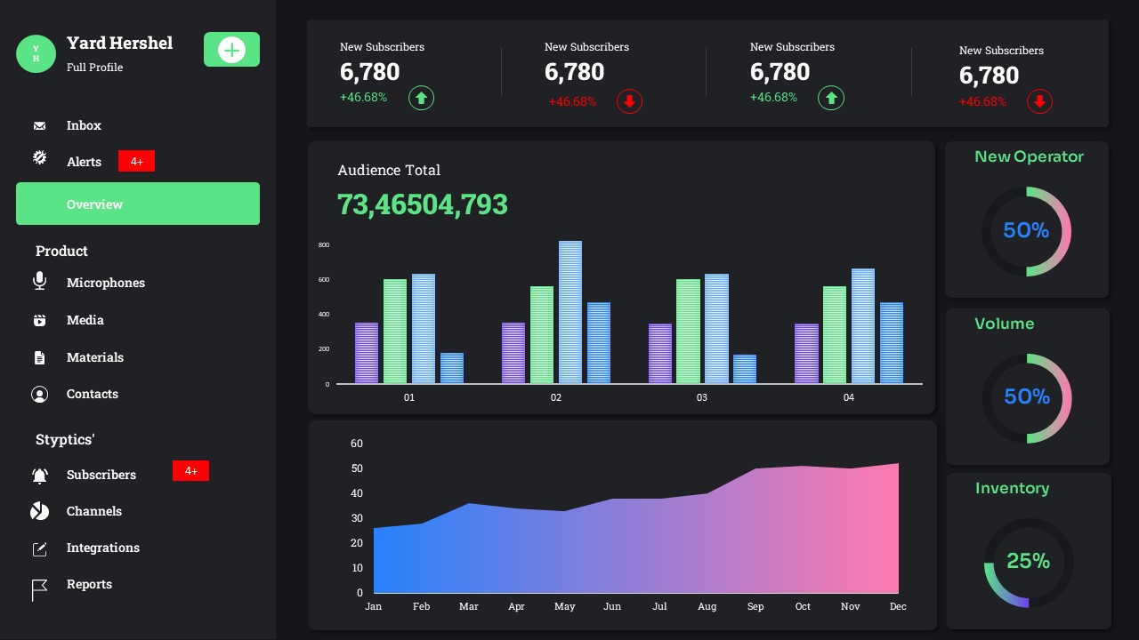Click the Inbox envelope icon
Screen dimensions: 1139x640
[39, 126]
